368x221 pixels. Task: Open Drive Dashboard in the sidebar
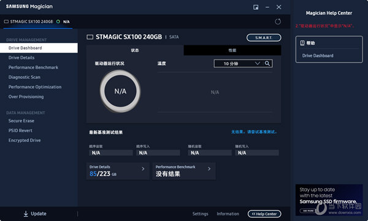coord(39,48)
